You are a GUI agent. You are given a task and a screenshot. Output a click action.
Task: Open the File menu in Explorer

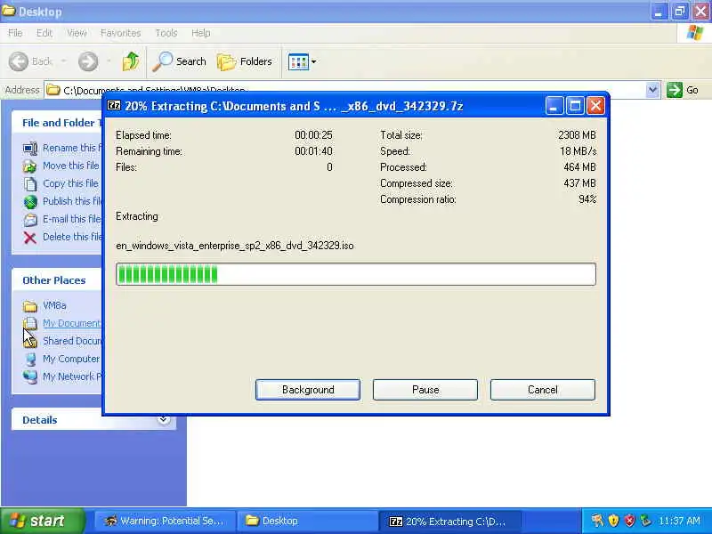tap(15, 33)
